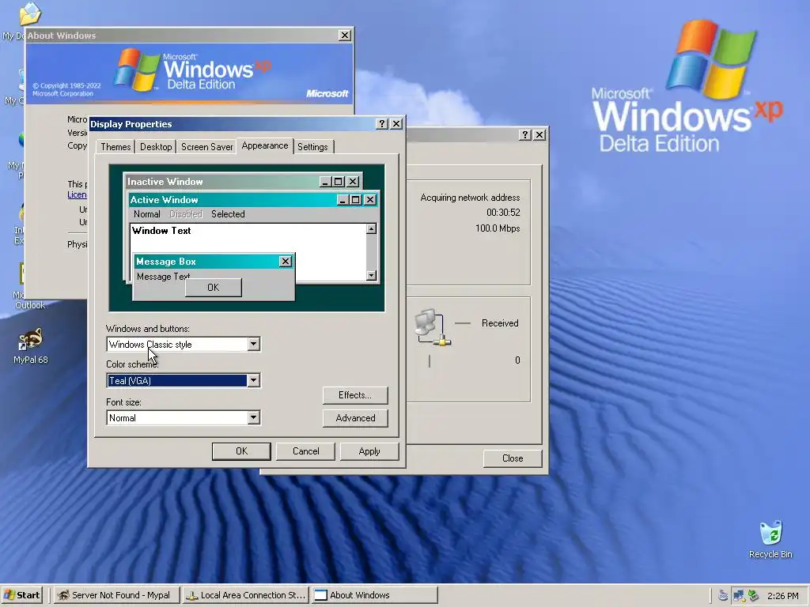Confirm Display Properties with OK button
810x607 pixels.
click(x=241, y=451)
